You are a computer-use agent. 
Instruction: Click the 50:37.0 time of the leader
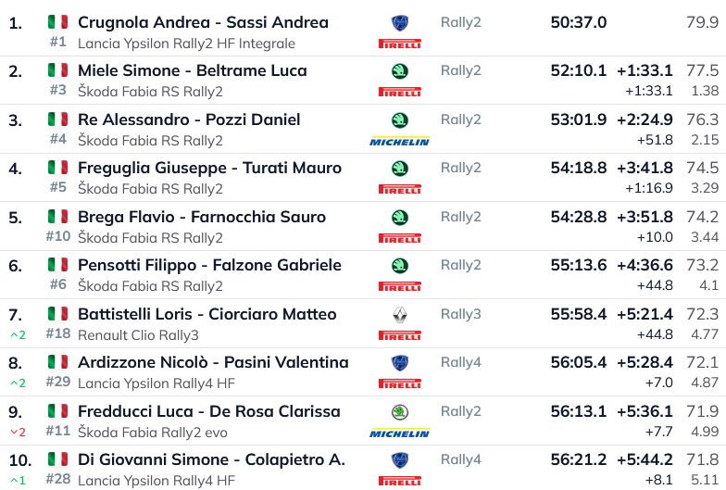tap(578, 22)
